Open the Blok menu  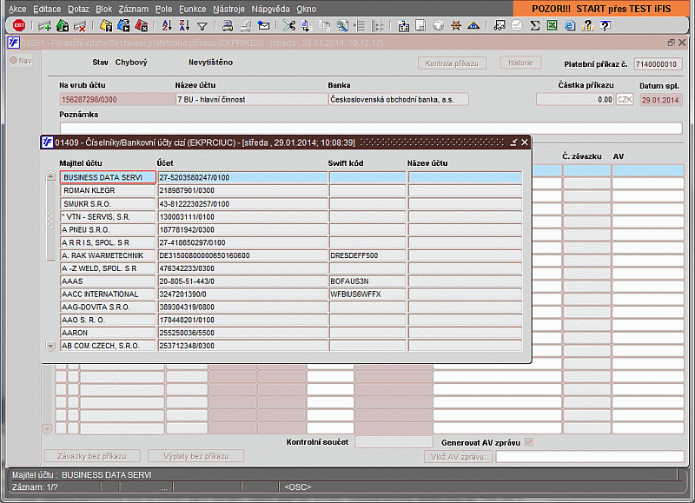[x=103, y=9]
